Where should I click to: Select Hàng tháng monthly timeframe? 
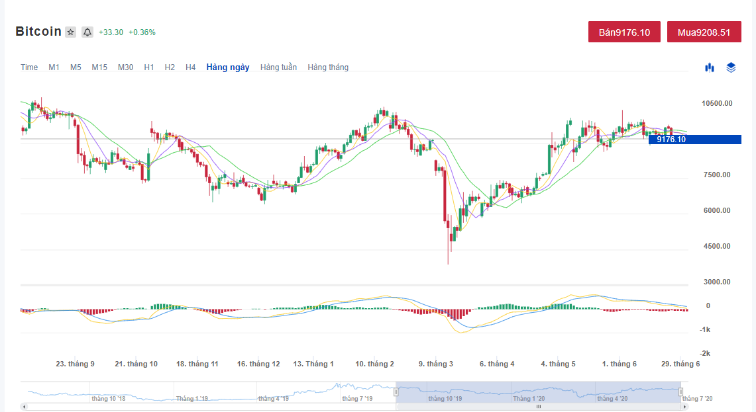(x=328, y=67)
